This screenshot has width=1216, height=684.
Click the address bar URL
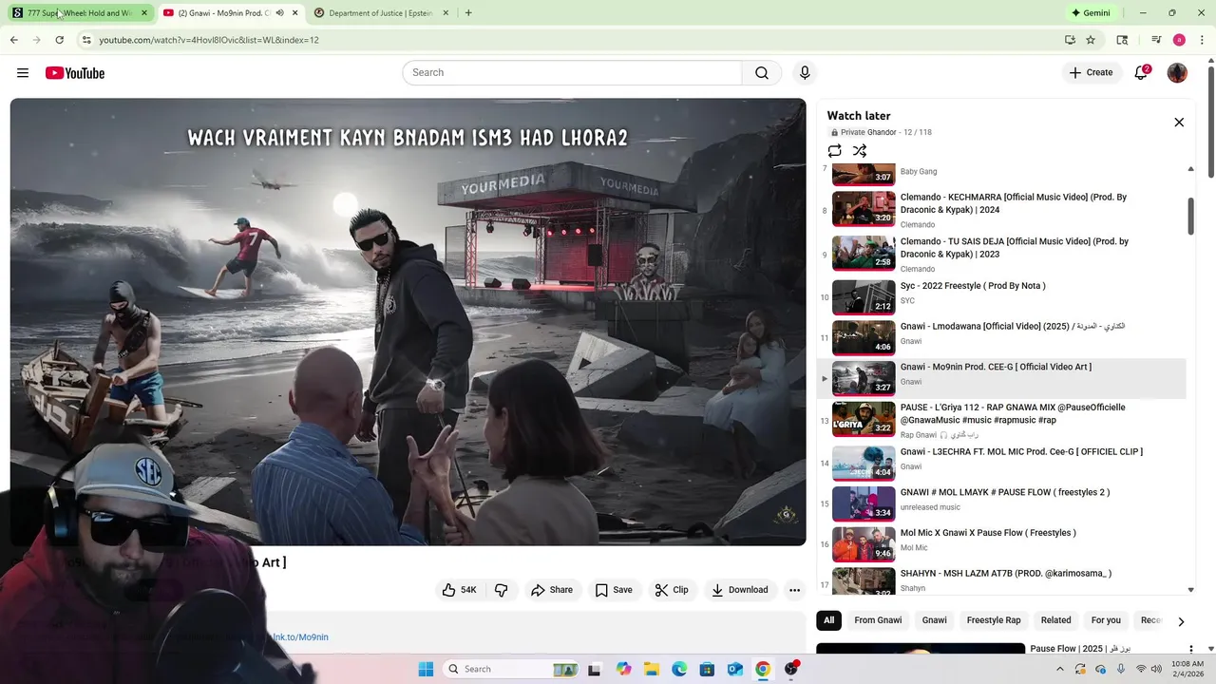[209, 40]
